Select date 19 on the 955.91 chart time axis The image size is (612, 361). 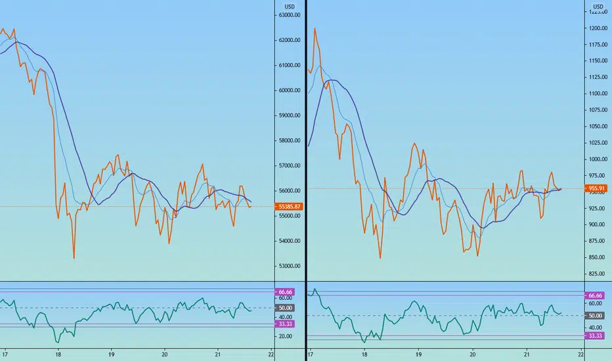(x=418, y=354)
